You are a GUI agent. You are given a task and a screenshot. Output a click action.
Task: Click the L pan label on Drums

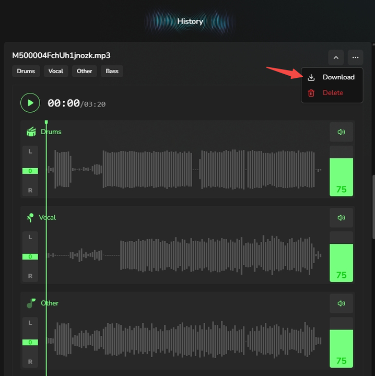click(30, 151)
